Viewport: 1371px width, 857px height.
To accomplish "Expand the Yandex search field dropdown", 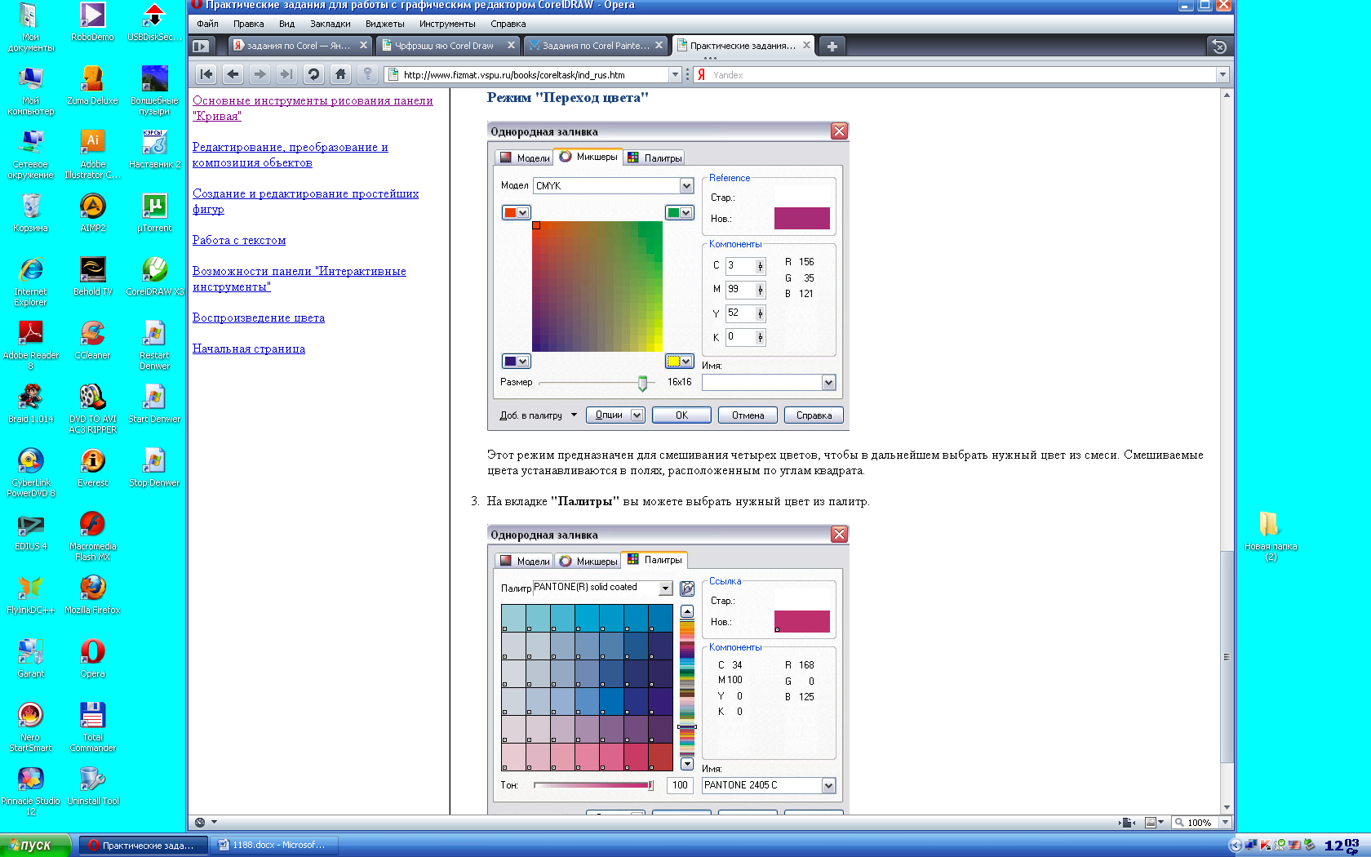I will (1222, 74).
